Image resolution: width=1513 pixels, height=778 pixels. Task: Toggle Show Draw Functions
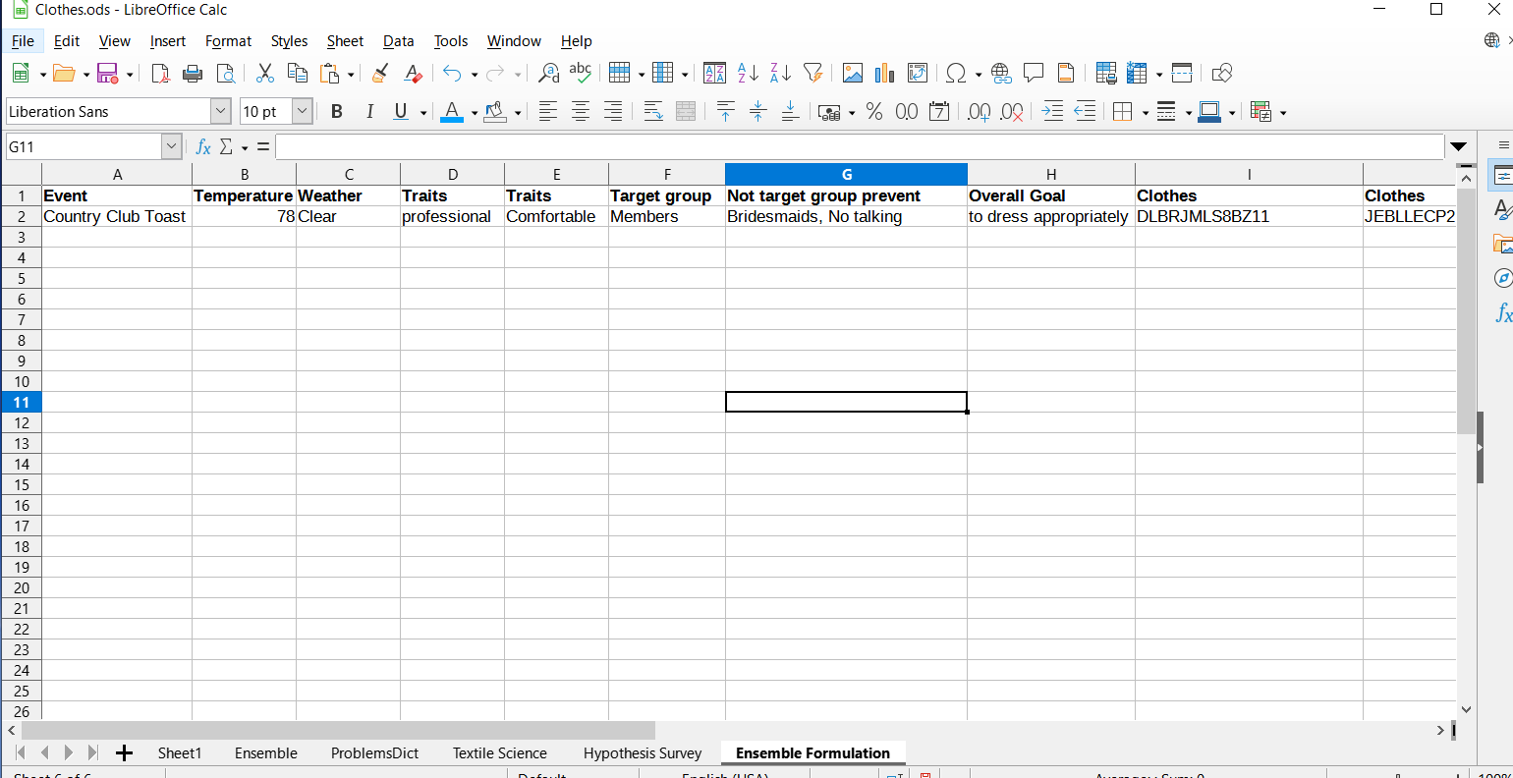(x=1221, y=74)
